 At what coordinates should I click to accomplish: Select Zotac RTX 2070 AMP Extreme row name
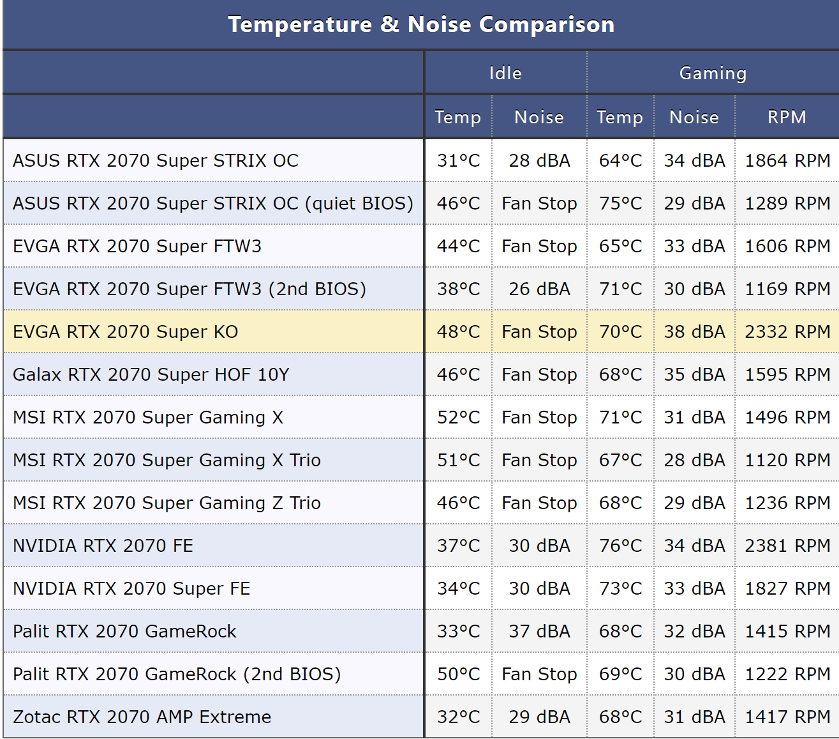click(x=142, y=717)
